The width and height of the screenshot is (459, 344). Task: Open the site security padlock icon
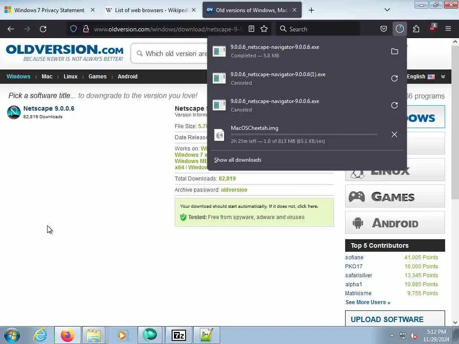click(x=86, y=29)
